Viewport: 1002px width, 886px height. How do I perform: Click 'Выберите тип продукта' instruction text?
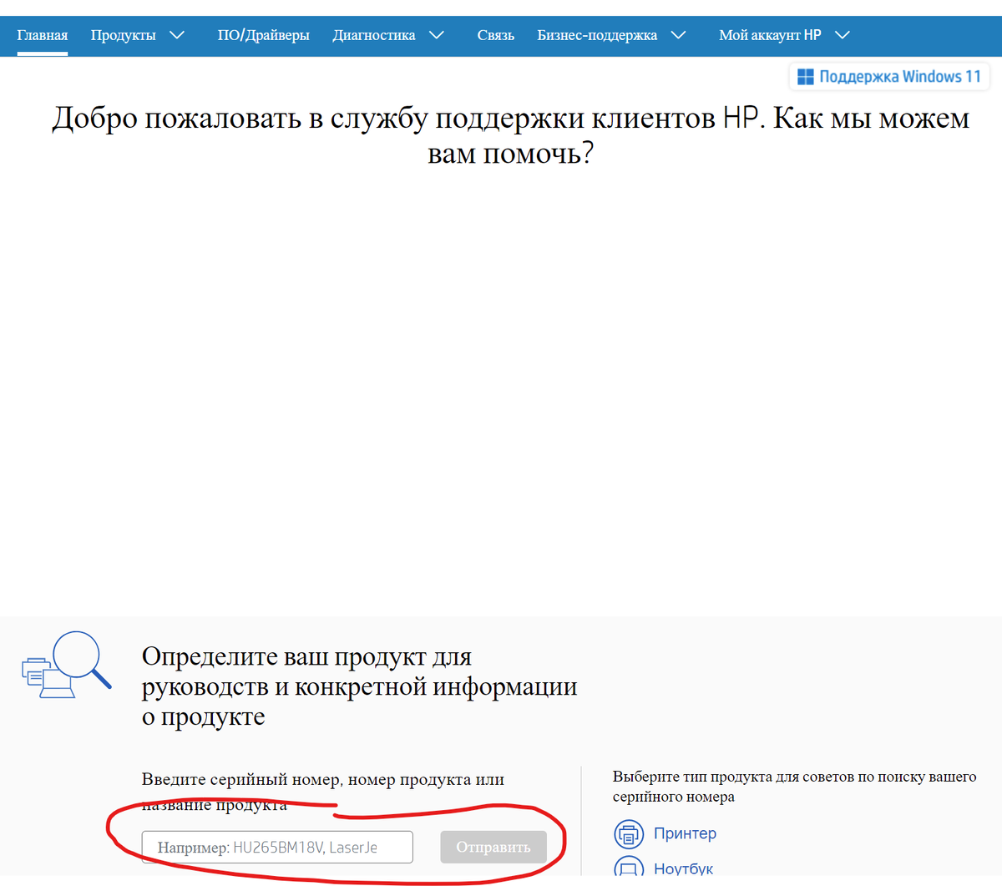[794, 787]
